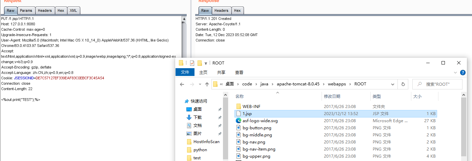Screen dimensions: 472x161
Task: Select the Edge icon of asf-logo-wide.svg
Action: click(x=238, y=121)
